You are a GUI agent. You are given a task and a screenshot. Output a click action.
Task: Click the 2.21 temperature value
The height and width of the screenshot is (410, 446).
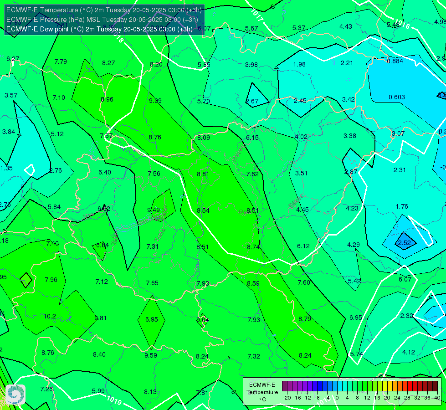tap(347, 63)
